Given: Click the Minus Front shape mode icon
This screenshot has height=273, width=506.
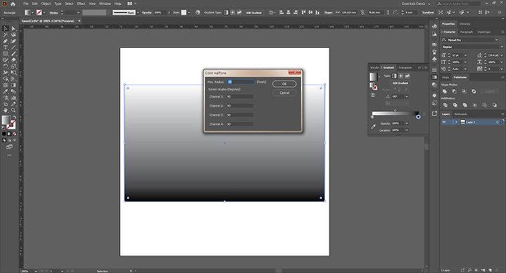Looking at the screenshot, I should (x=454, y=91).
